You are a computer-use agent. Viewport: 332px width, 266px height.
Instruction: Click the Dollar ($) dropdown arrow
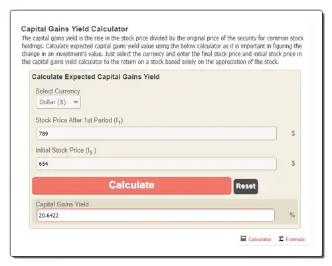coord(76,102)
